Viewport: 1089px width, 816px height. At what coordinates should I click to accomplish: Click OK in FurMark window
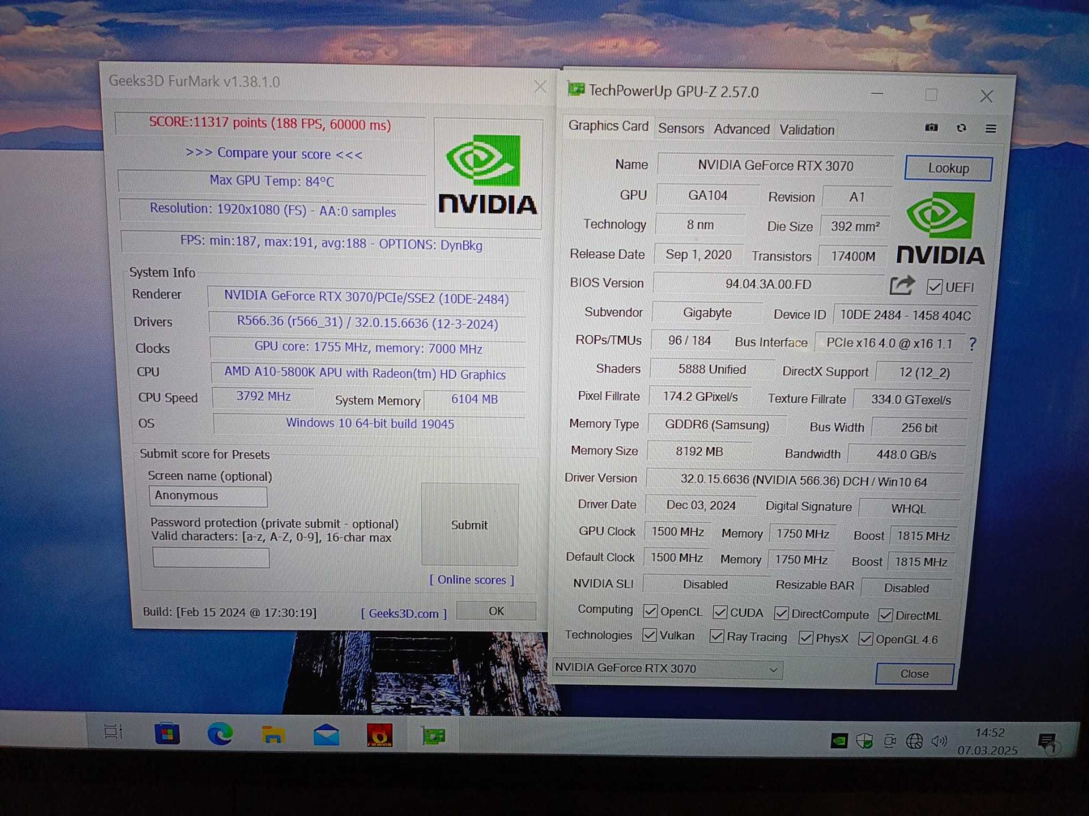pyautogui.click(x=496, y=611)
